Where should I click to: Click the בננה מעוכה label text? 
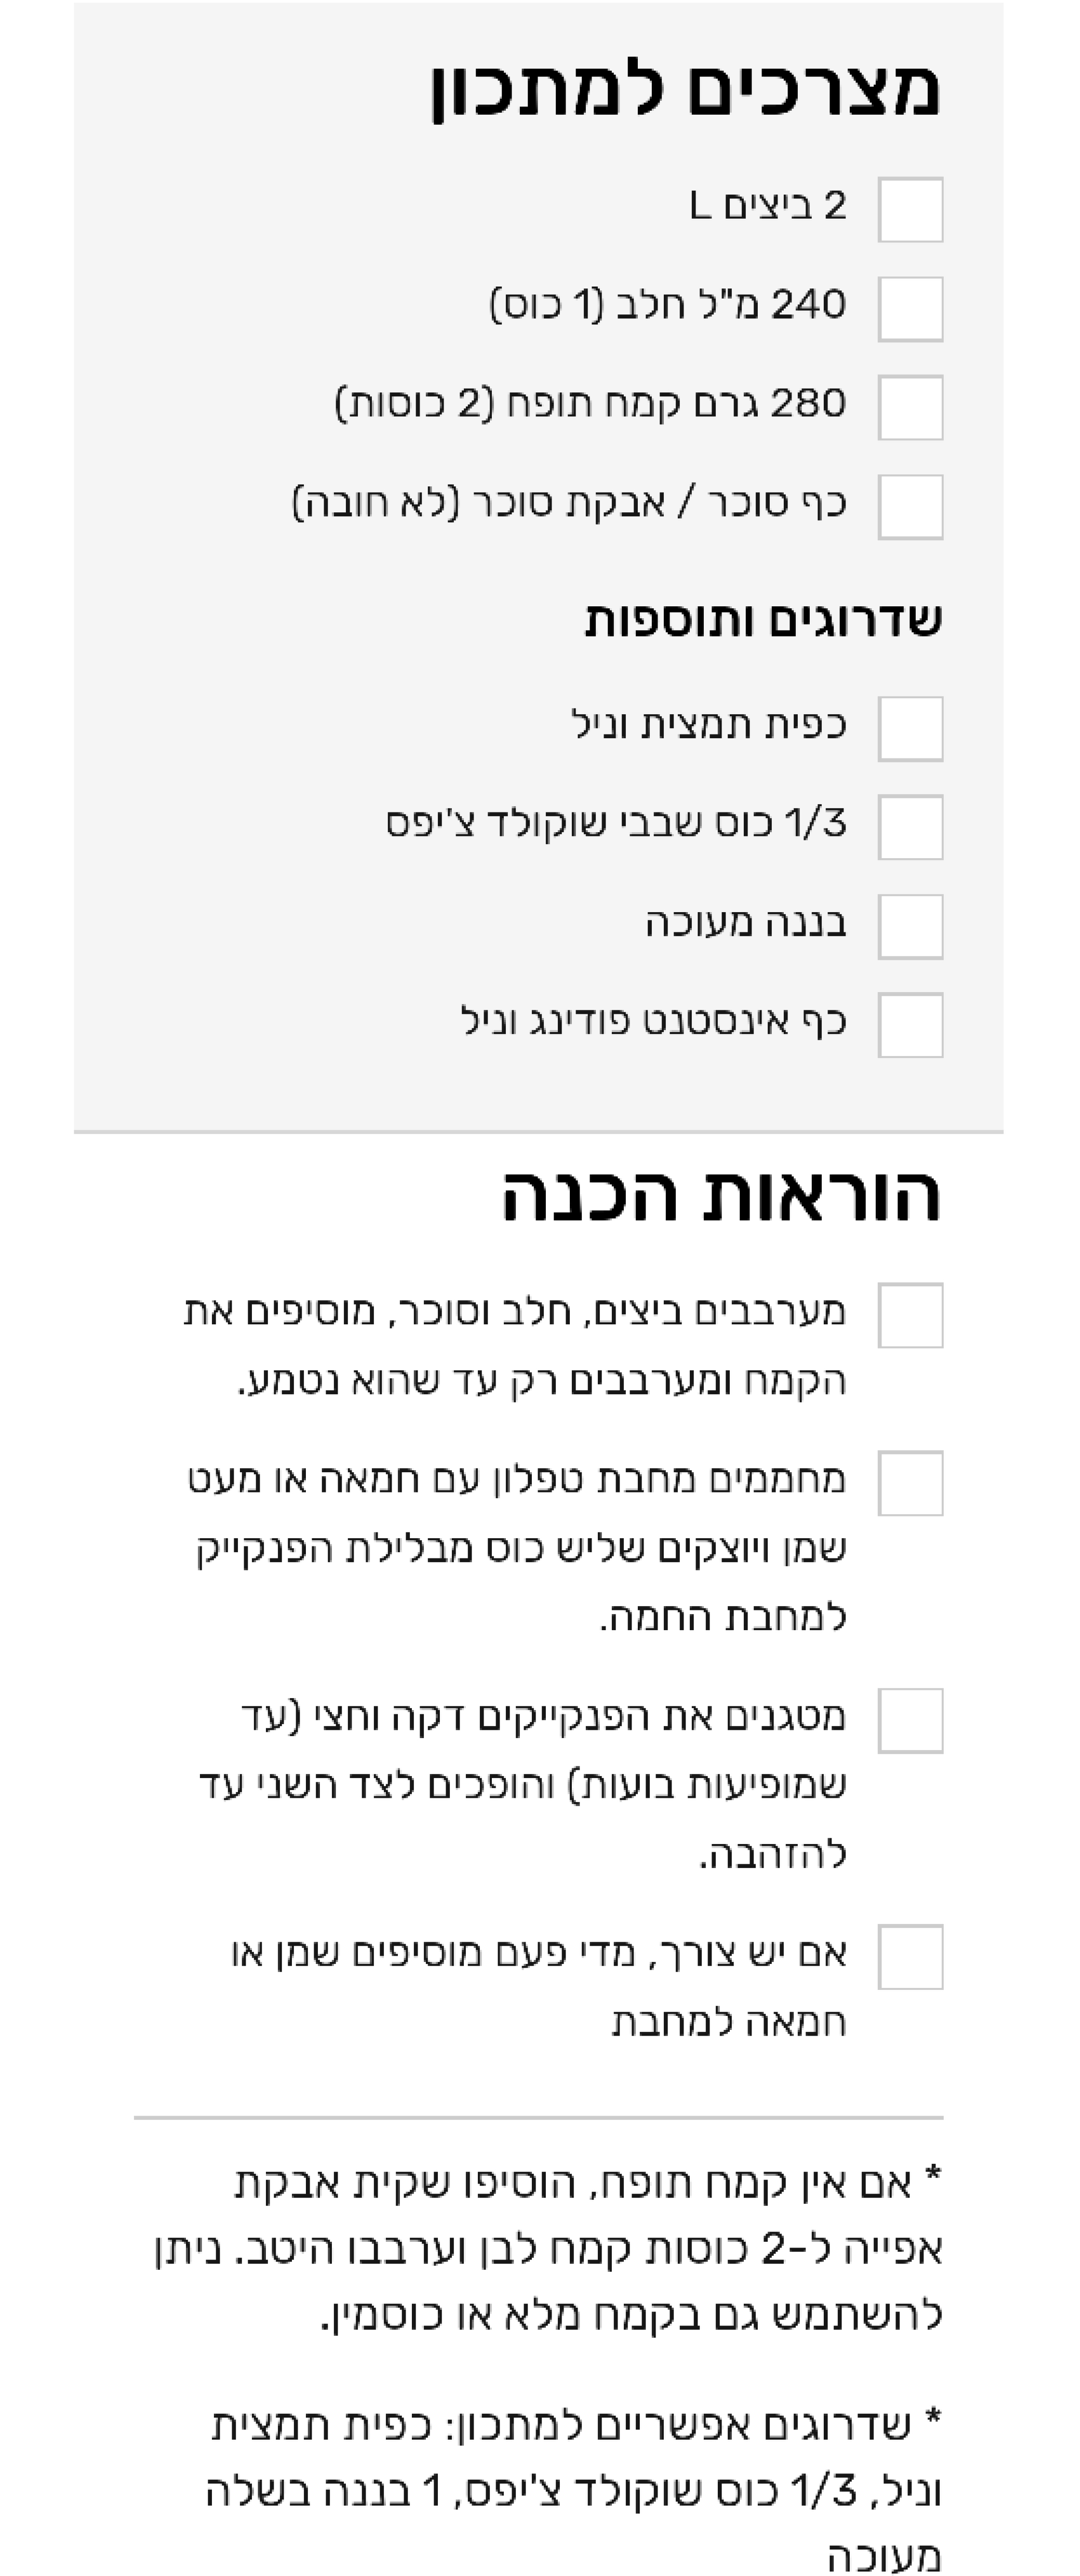745,923
